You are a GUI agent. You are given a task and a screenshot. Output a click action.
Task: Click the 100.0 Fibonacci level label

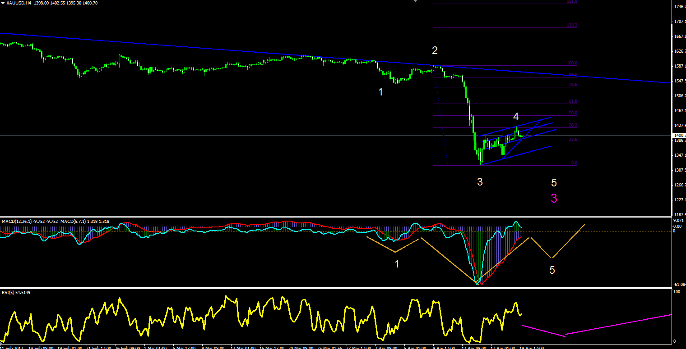point(572,63)
